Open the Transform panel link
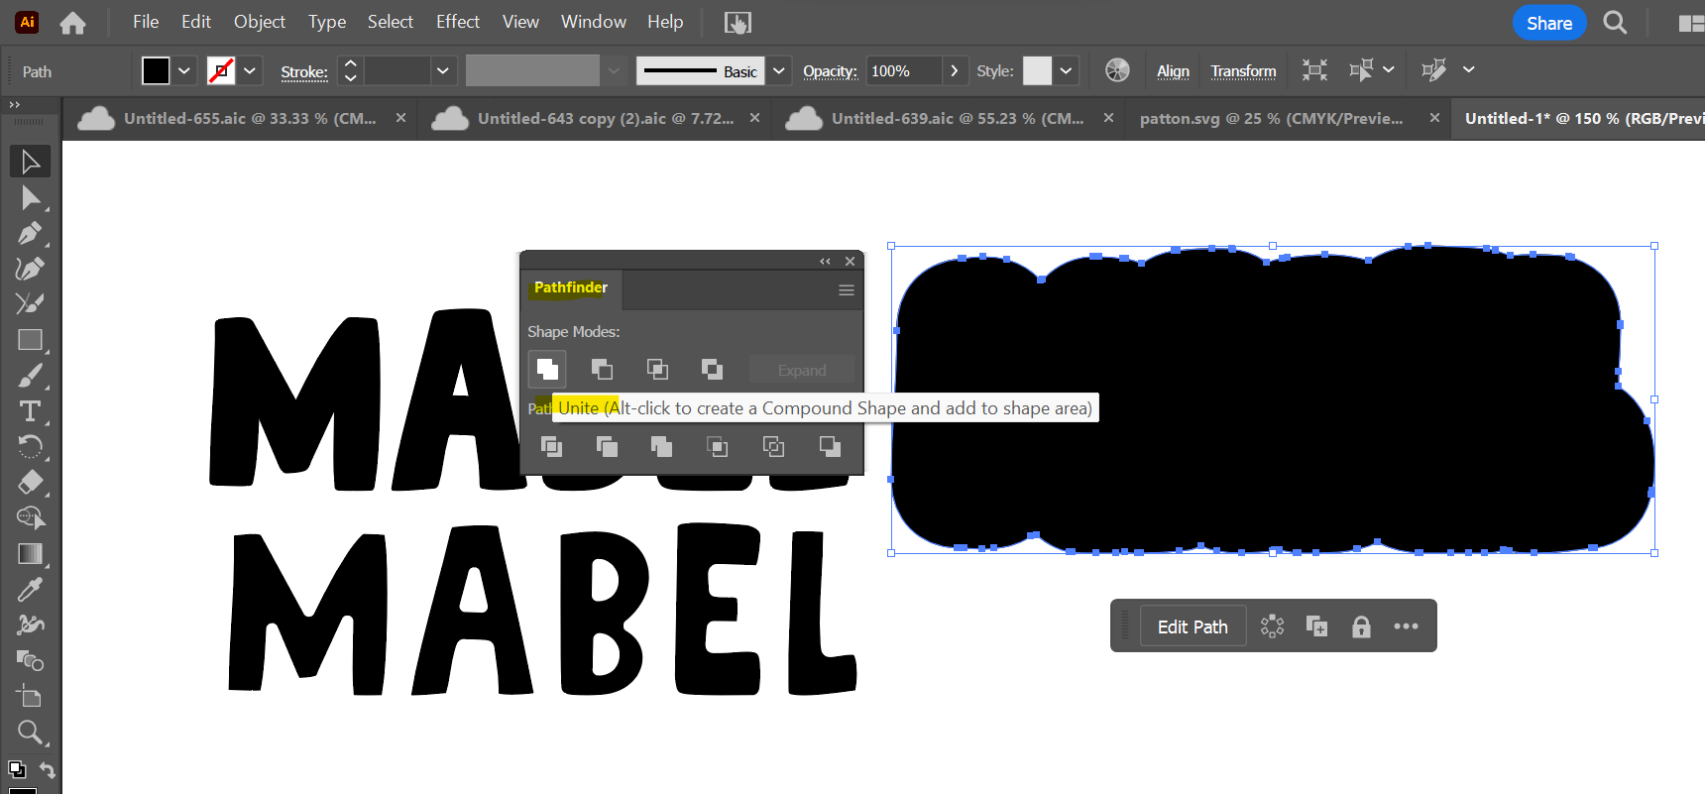 point(1243,71)
